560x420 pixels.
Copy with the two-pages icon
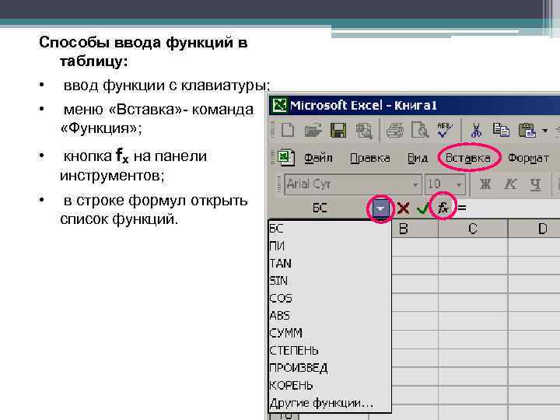tap(501, 130)
